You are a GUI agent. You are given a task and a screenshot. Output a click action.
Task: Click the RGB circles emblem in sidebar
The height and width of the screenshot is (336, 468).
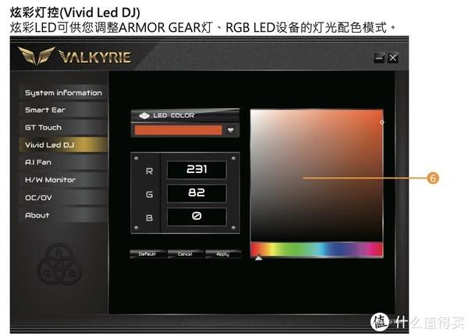coord(59,264)
